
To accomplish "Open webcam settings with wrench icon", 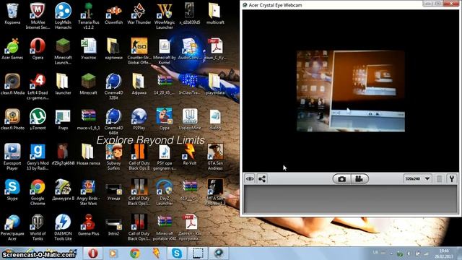I will pyautogui.click(x=452, y=178).
